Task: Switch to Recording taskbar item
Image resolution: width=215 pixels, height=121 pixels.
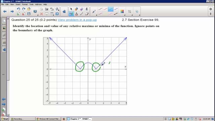Action: point(23,119)
